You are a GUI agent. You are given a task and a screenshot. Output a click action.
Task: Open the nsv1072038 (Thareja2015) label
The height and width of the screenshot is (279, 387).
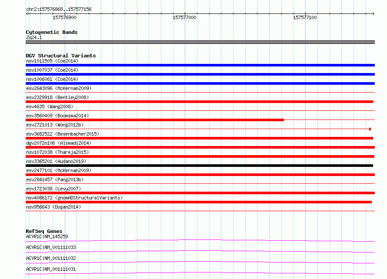point(57,152)
